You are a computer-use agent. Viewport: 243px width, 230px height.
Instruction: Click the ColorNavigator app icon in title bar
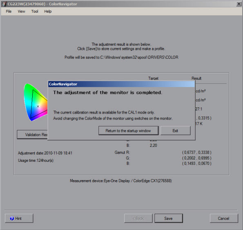(x=4, y=4)
